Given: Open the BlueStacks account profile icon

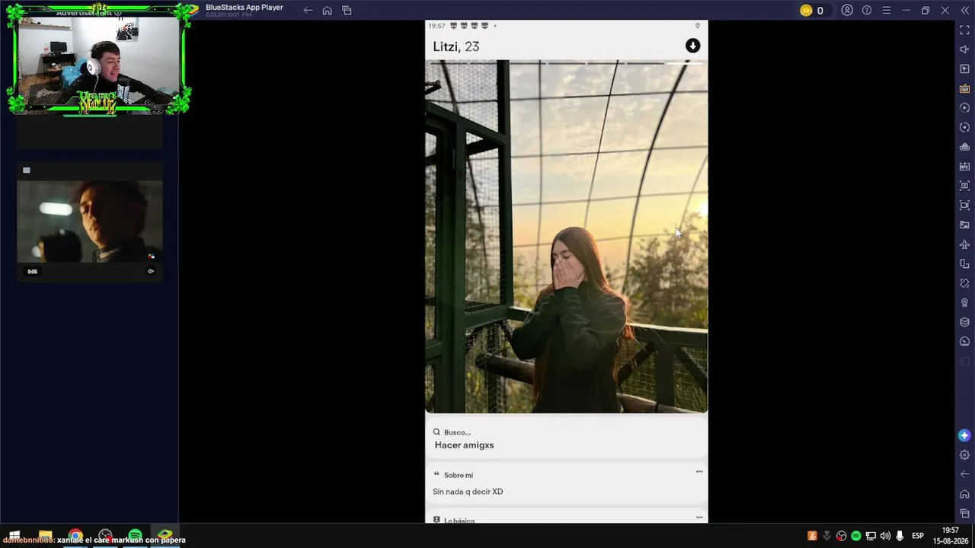Looking at the screenshot, I should pyautogui.click(x=847, y=11).
